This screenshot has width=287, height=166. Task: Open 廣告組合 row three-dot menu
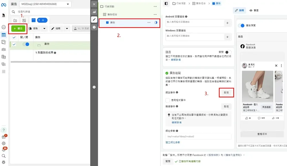pyautogui.click(x=155, y=14)
